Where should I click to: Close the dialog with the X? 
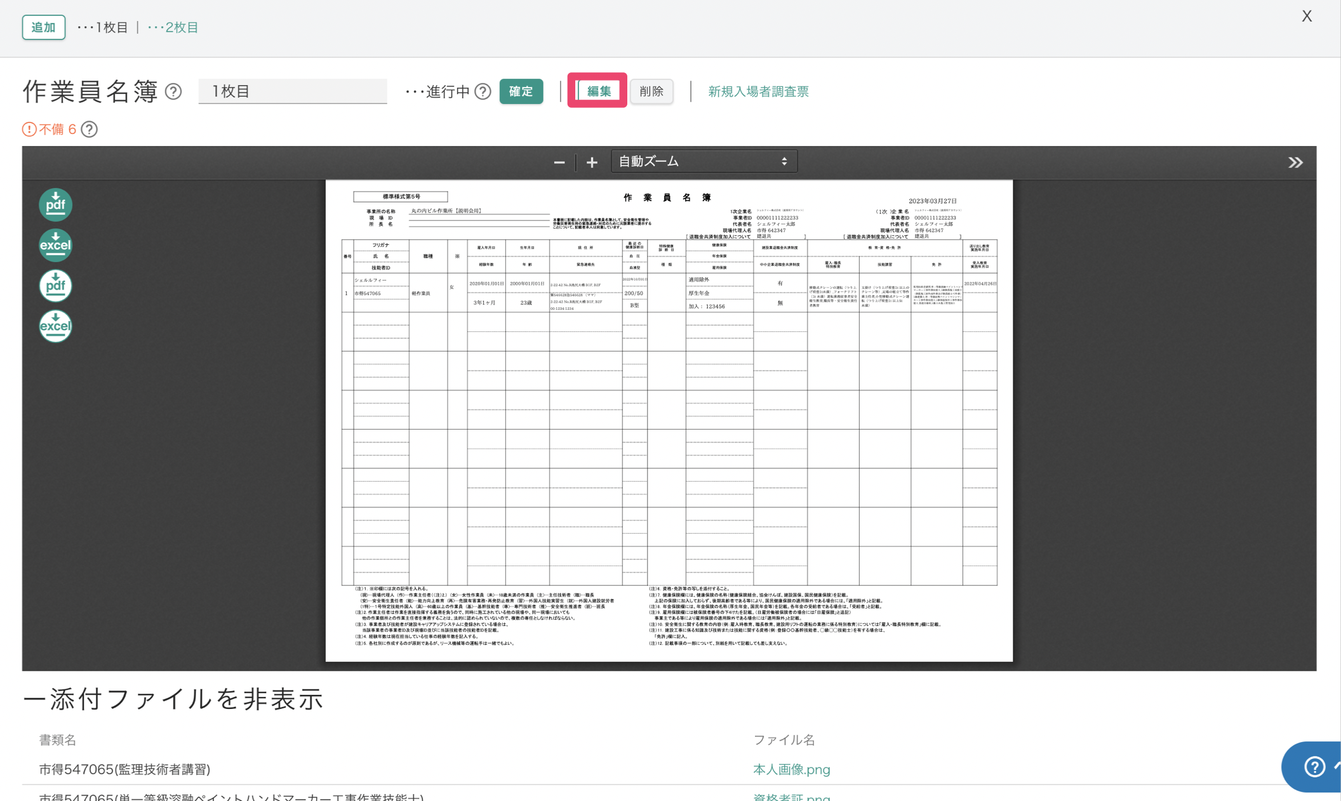[x=1307, y=16]
